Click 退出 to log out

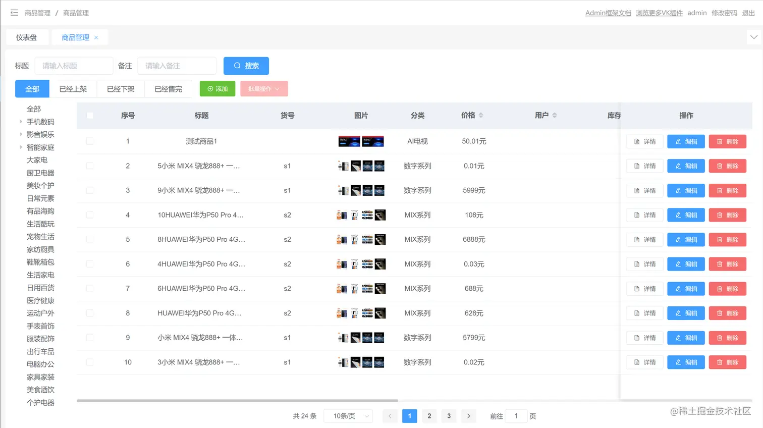tap(748, 13)
